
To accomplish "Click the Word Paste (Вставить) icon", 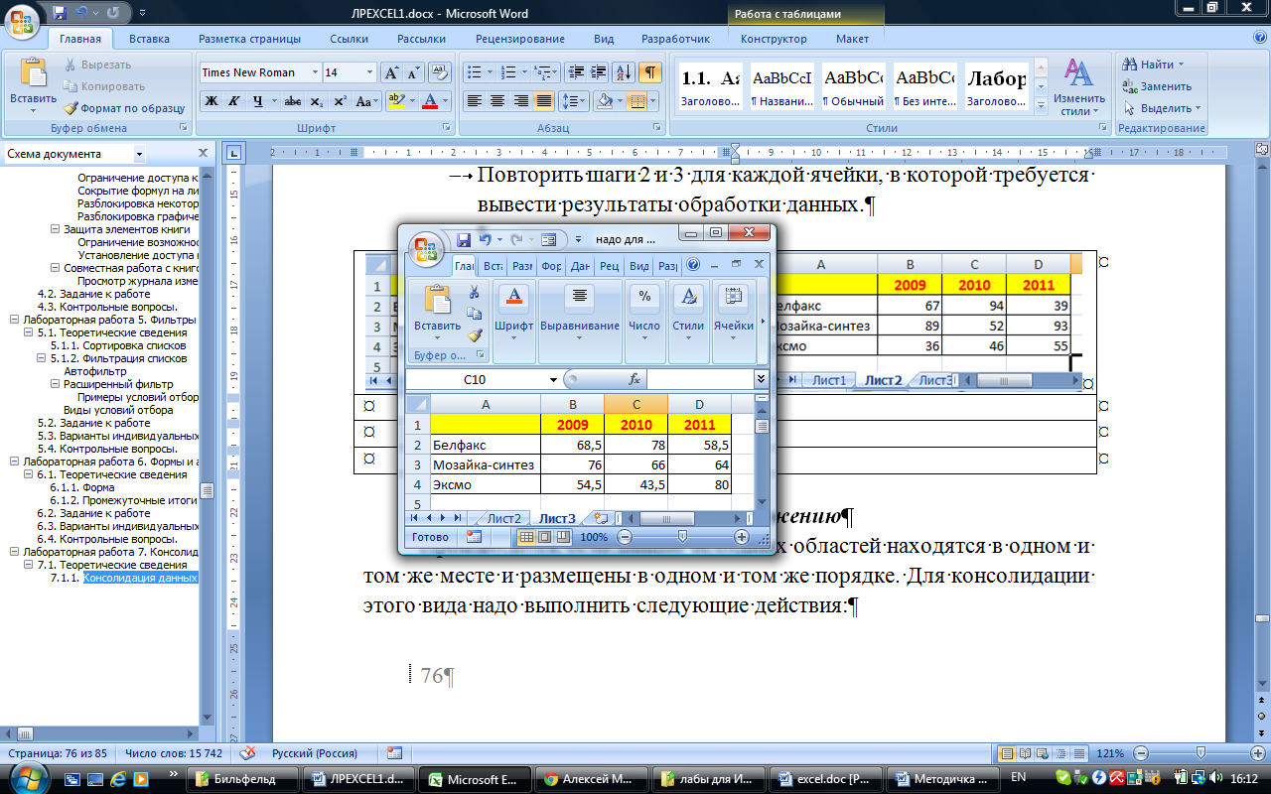I will (34, 73).
